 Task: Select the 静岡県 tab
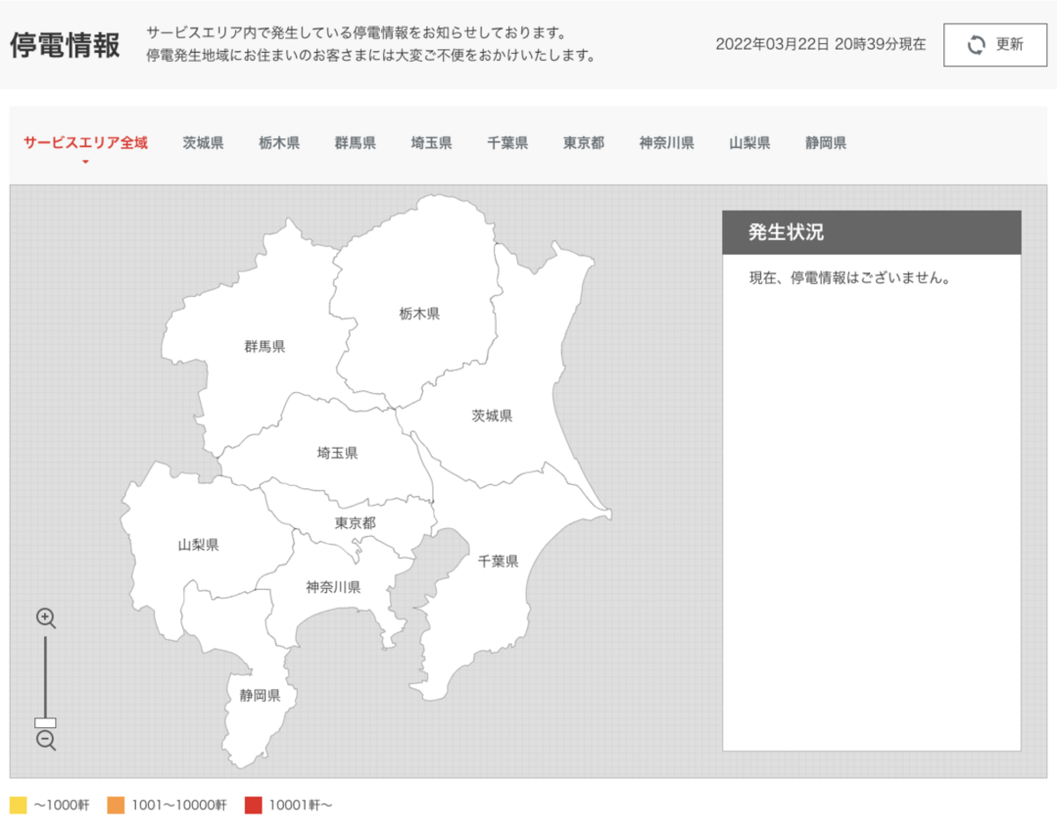tap(826, 143)
